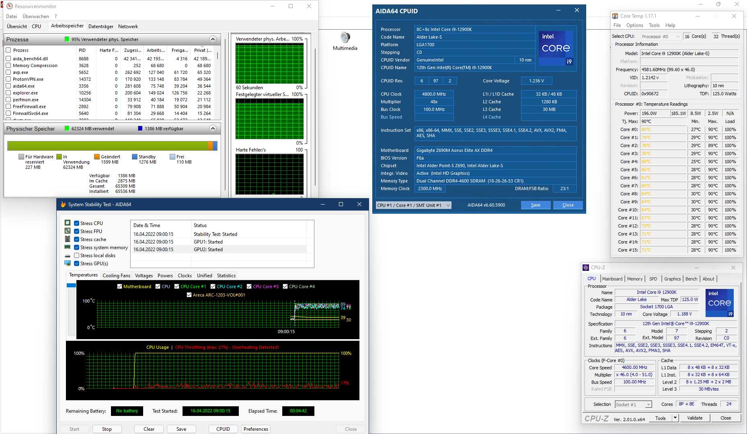This screenshot has height=434, width=747.
Task: Toggle the Areca ARC-1203-VOL#001 graph checkbox
Action: click(x=189, y=295)
